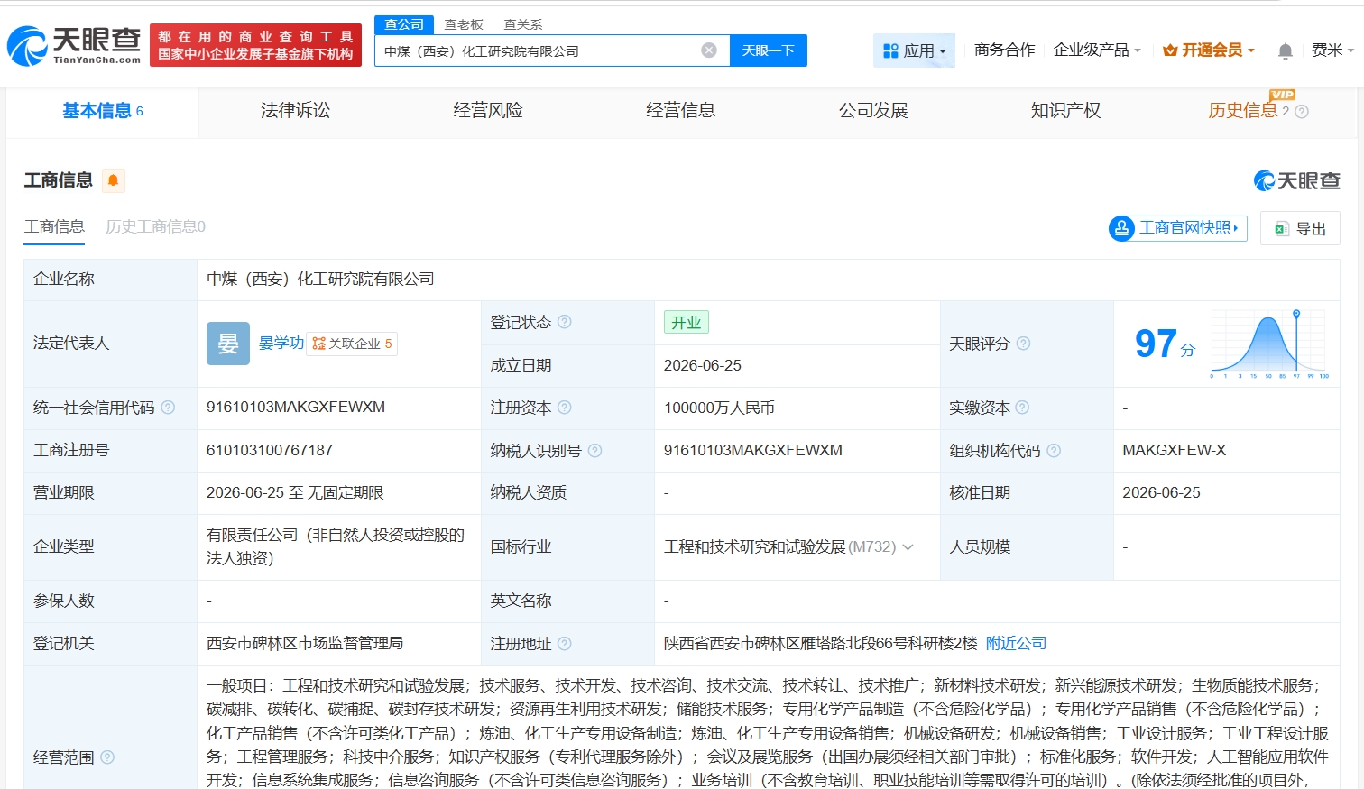Click the red SME fund slogan banner
The image size is (1364, 789).
point(255,45)
